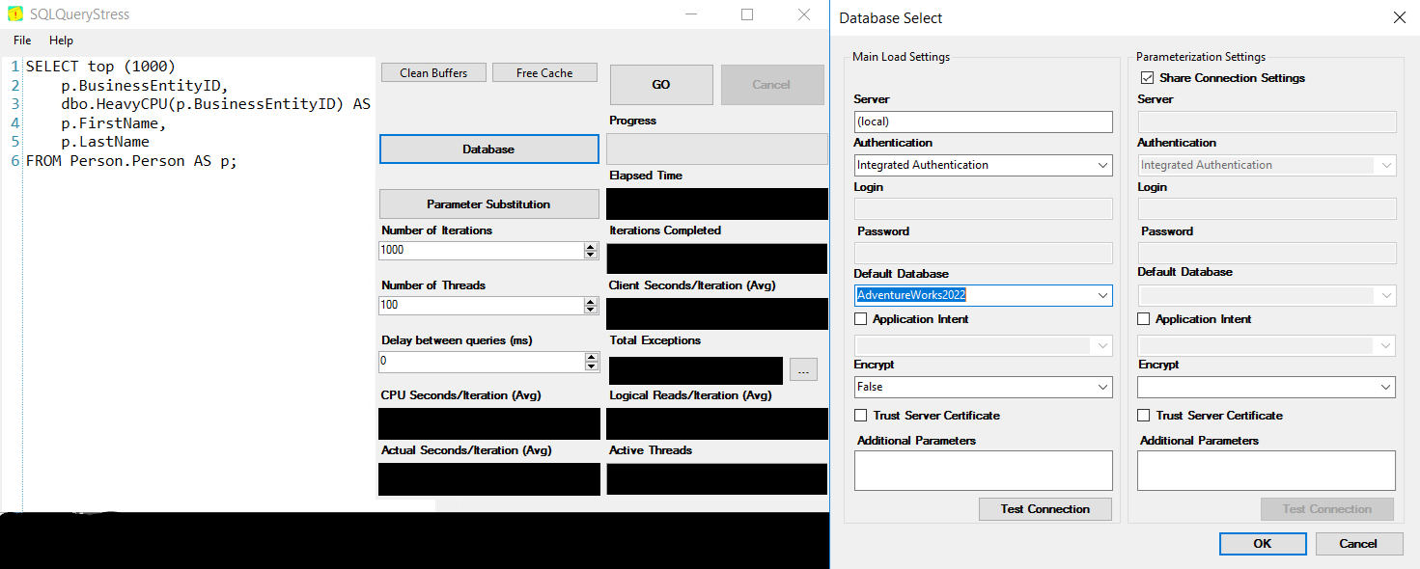
Task: Click the SQLQueryStress app icon in title bar
Action: pyautogui.click(x=15, y=14)
